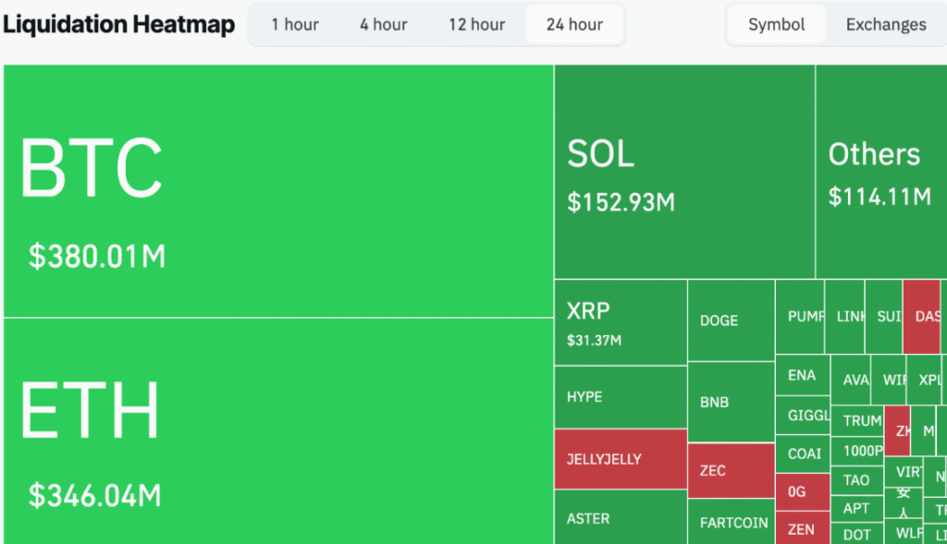Open the ASTER tile
The height and width of the screenshot is (544, 947).
[620, 517]
